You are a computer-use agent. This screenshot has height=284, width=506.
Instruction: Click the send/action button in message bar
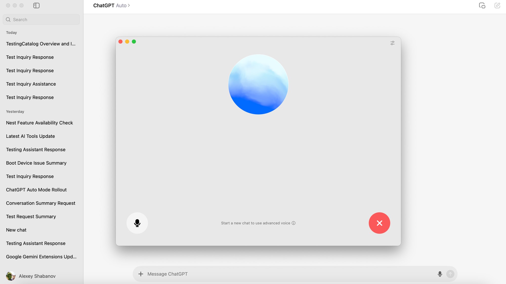pyautogui.click(x=450, y=274)
